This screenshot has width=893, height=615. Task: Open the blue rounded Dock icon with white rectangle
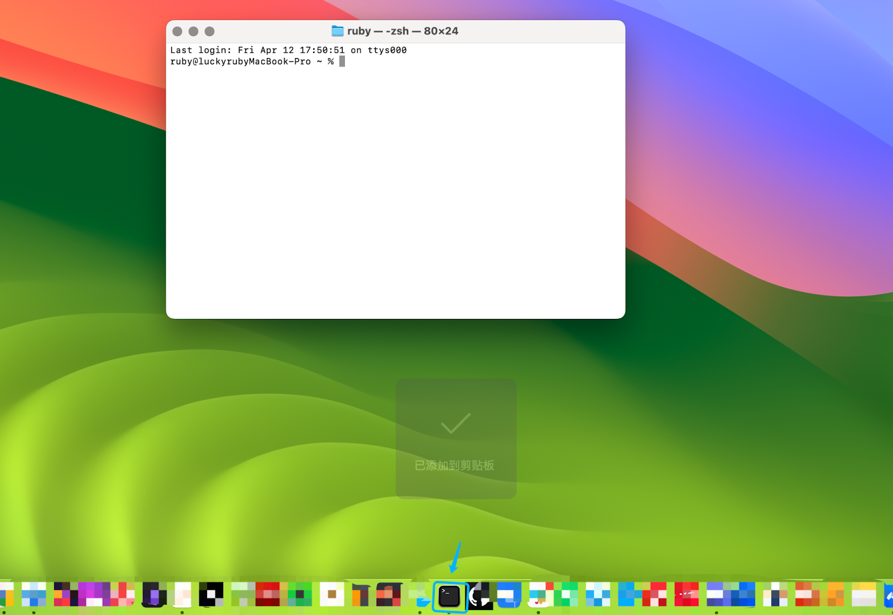coord(508,595)
